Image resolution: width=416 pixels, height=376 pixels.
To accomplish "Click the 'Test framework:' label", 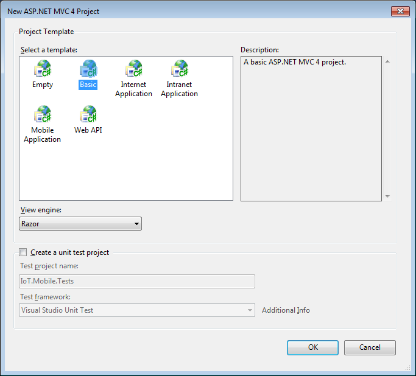I will tap(45, 297).
